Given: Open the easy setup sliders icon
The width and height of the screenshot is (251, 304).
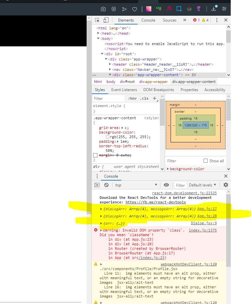Looking at the screenshot, I should tap(224, 9).
